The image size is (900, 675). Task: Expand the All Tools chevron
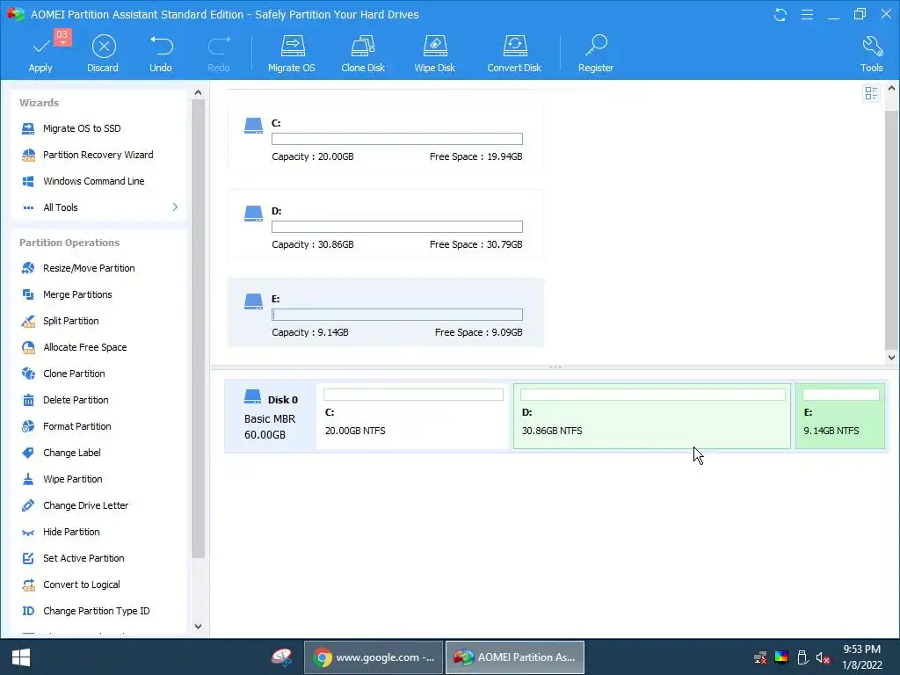[x=175, y=207]
